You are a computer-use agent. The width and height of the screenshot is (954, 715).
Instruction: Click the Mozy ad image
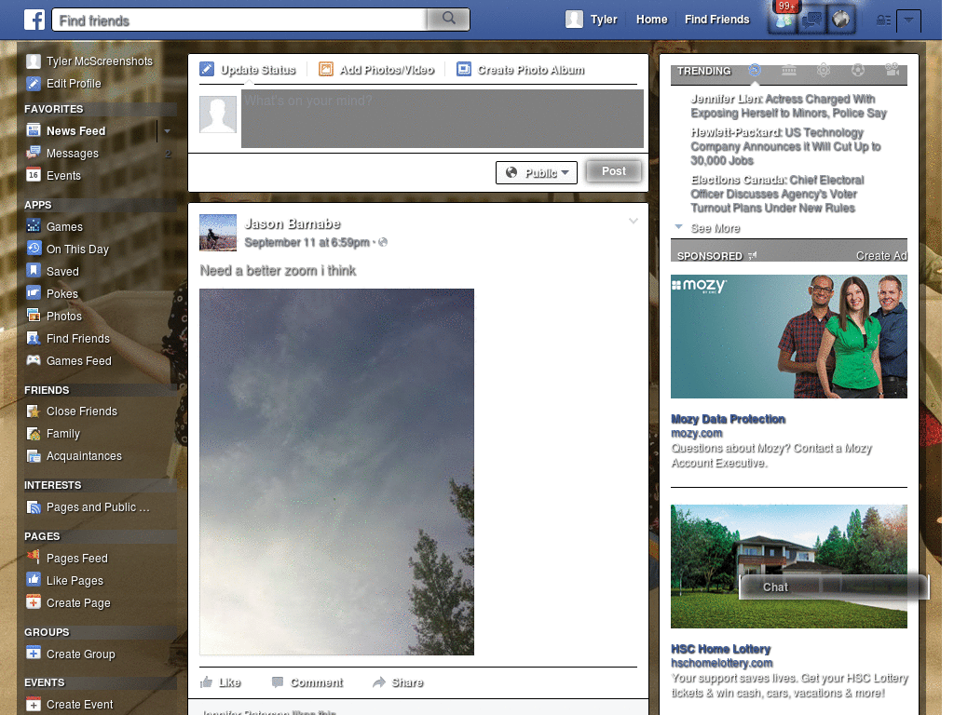[x=788, y=336]
